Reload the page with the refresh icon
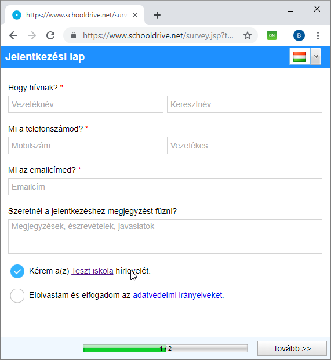 tap(50, 35)
